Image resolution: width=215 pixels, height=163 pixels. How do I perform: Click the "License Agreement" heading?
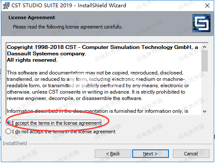point(32,17)
